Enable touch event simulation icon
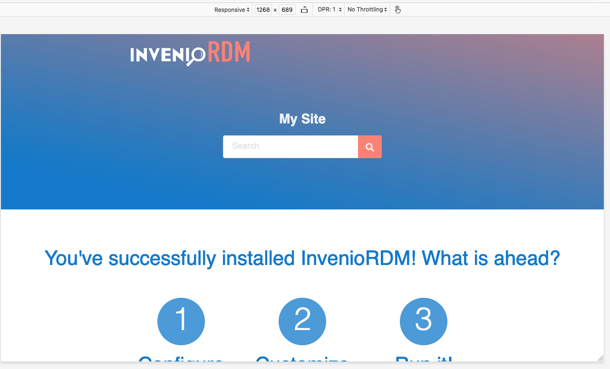 (397, 9)
